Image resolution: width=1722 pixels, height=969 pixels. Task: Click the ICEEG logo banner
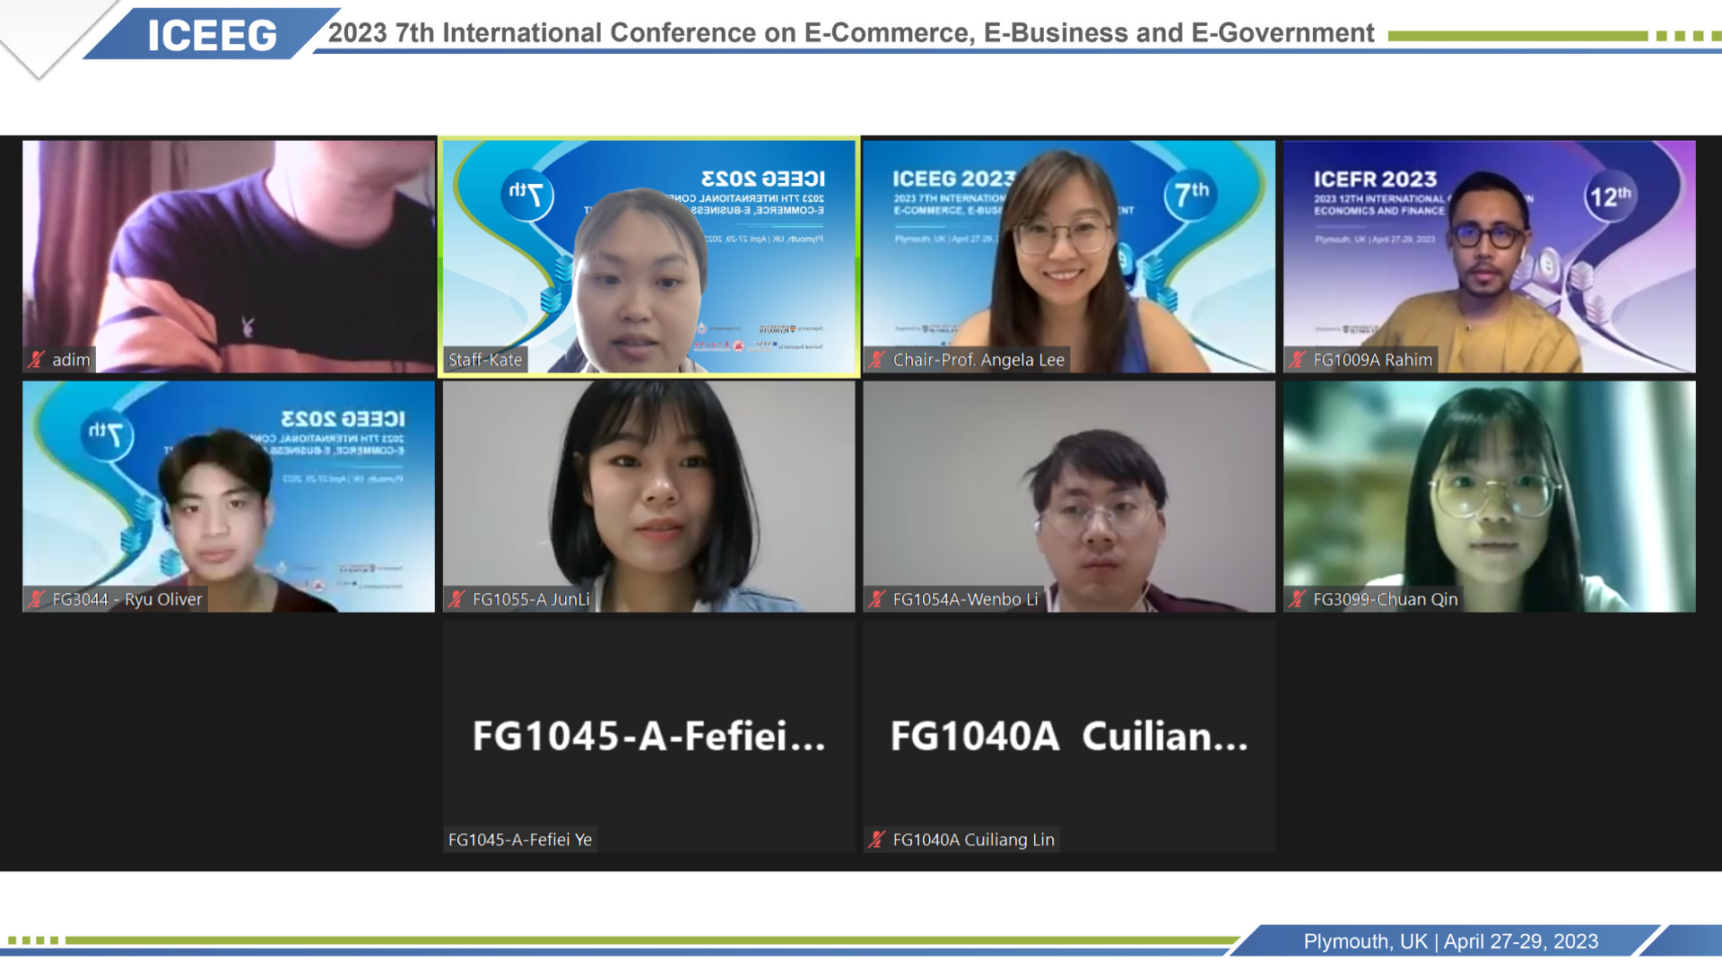pyautogui.click(x=212, y=36)
